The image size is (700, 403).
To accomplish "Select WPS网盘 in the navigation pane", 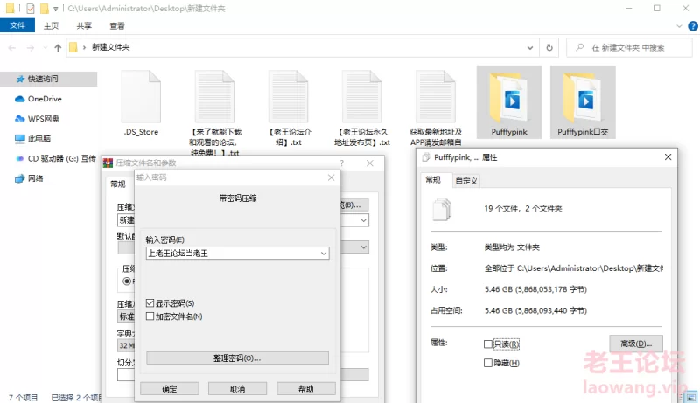I will [43, 118].
